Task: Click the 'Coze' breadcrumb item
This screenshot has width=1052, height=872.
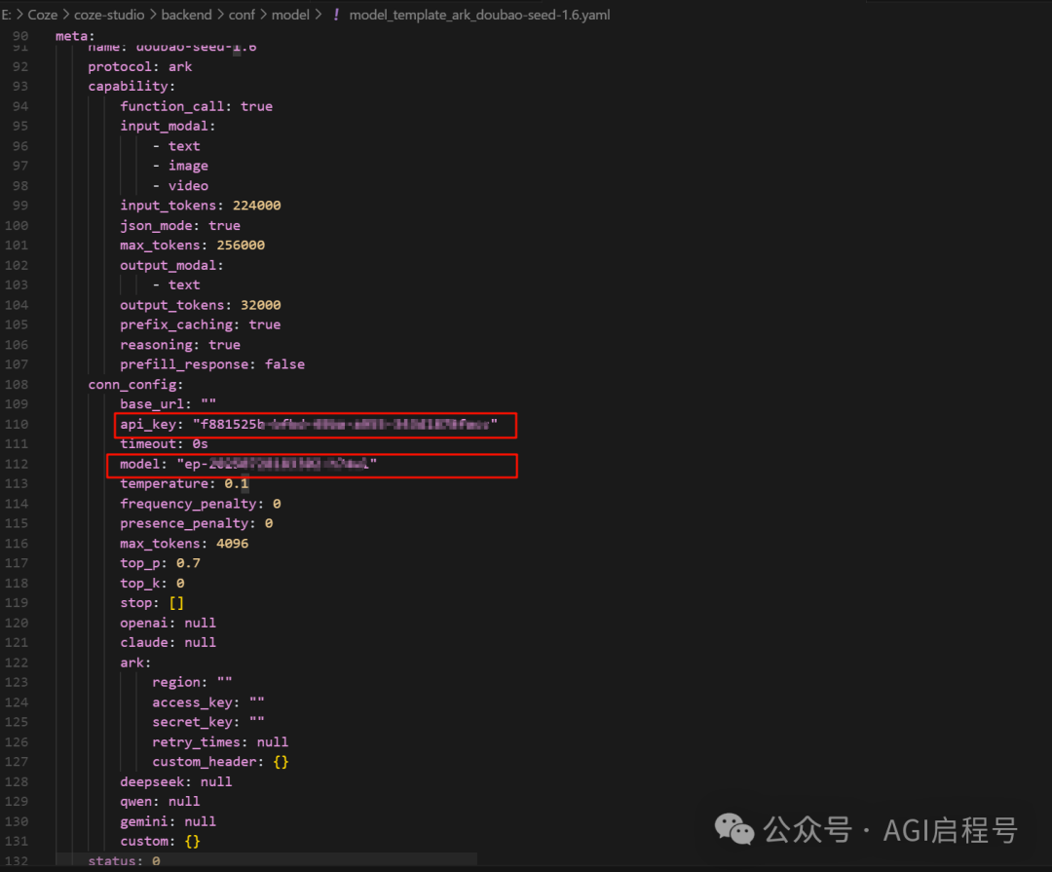Action: click(42, 15)
